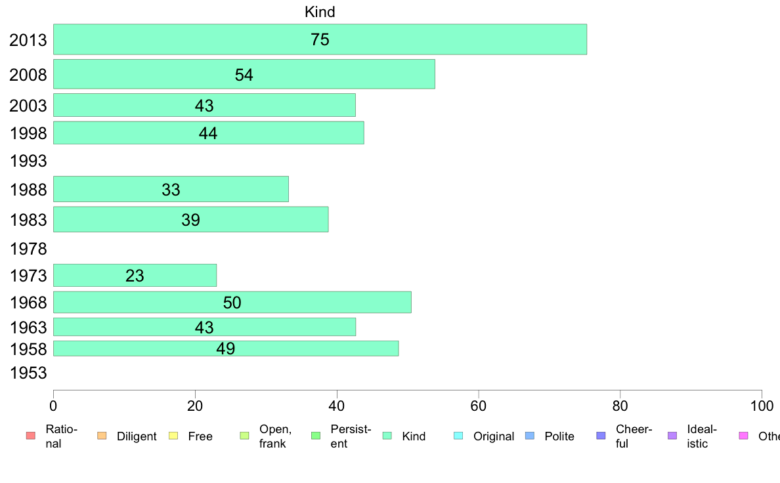The height and width of the screenshot is (483, 780).
Task: Select the Diligent legend text label
Action: coord(137,436)
